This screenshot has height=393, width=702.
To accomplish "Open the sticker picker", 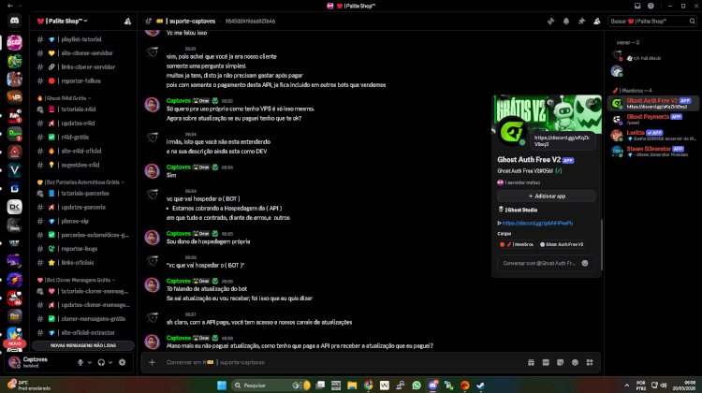I will [x=560, y=362].
